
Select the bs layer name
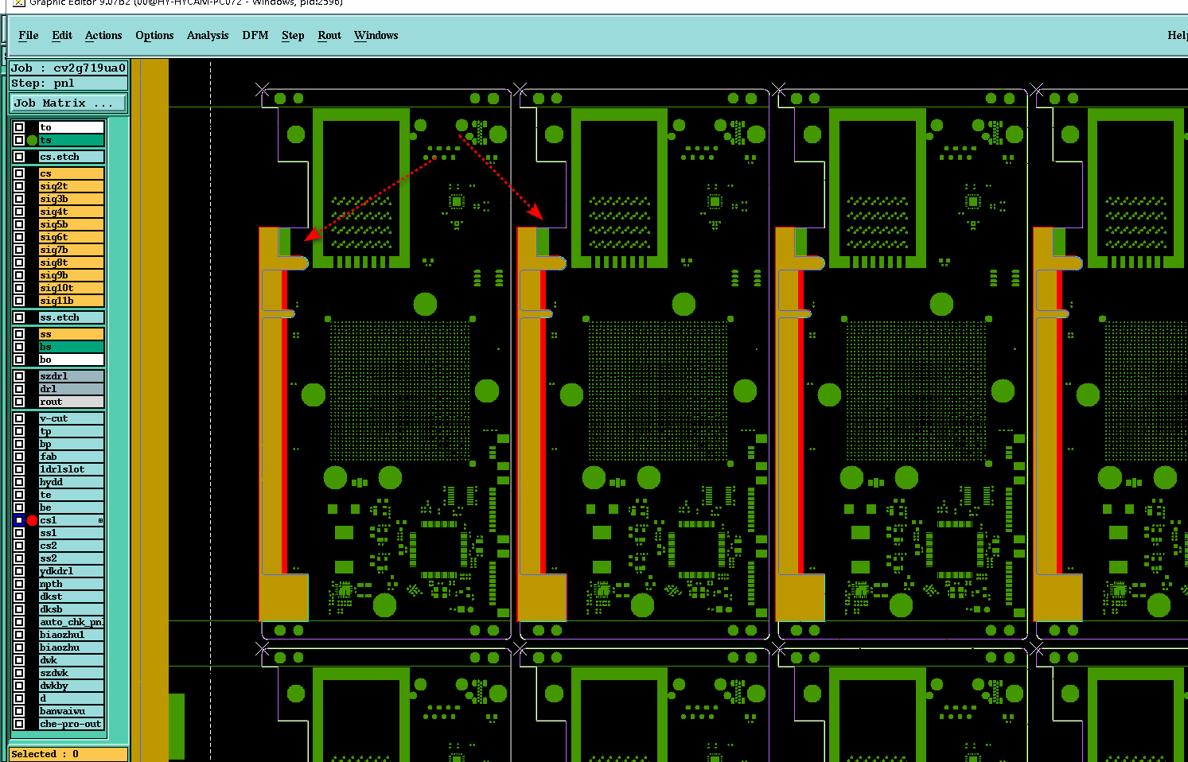[71, 347]
